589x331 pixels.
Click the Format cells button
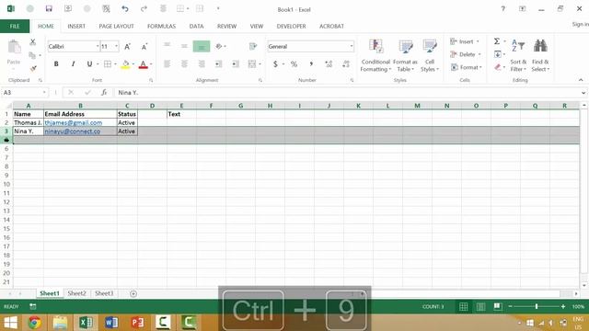[467, 67]
